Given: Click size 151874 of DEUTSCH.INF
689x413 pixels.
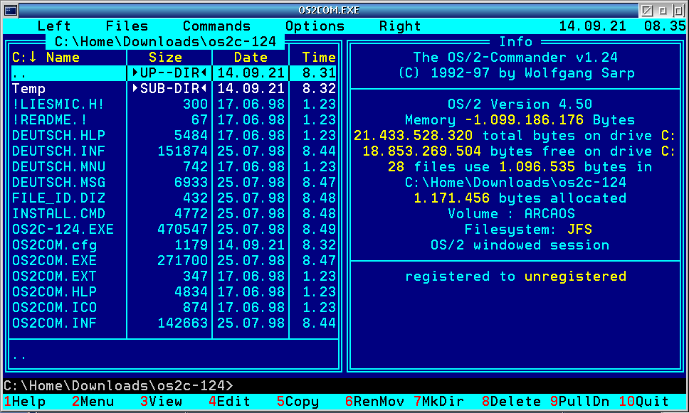Looking at the screenshot, I should pos(182,151).
